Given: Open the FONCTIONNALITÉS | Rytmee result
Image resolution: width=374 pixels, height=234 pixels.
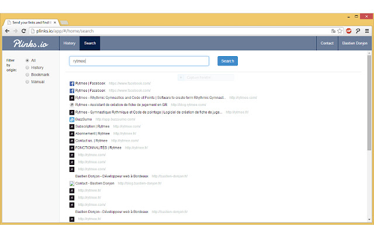Looking at the screenshot, I should [x=98, y=148].
